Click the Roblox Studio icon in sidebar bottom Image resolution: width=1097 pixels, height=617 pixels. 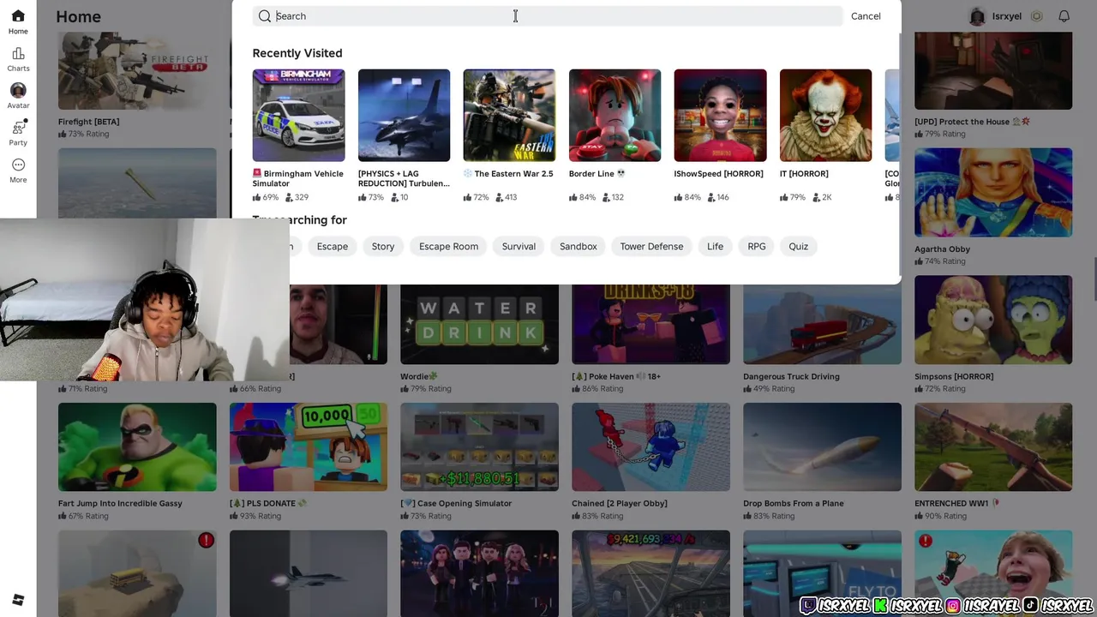point(18,600)
